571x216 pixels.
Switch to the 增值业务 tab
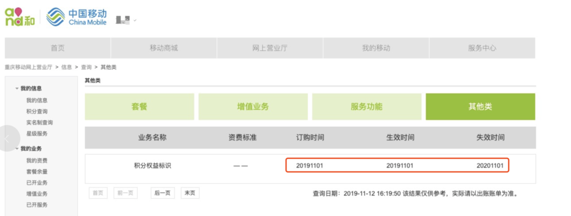[253, 107]
